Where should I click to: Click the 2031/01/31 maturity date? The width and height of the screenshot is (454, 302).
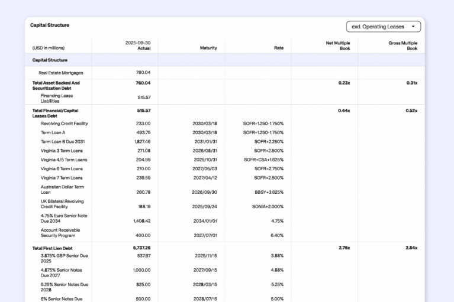205,142
